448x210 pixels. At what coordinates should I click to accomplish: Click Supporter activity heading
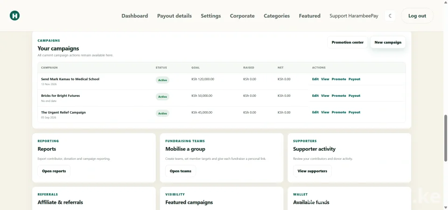pos(314,149)
